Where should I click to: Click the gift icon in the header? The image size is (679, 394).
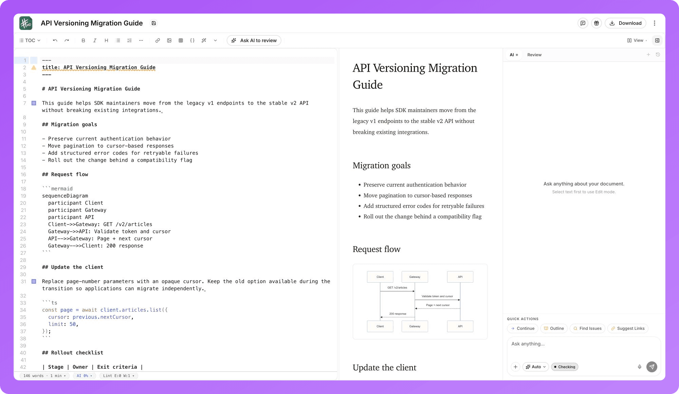coord(596,23)
